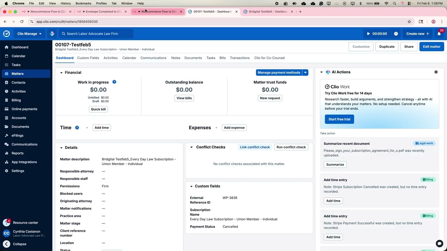The image size is (447, 251).
Task: Switch to Communications tab
Action: (153, 58)
